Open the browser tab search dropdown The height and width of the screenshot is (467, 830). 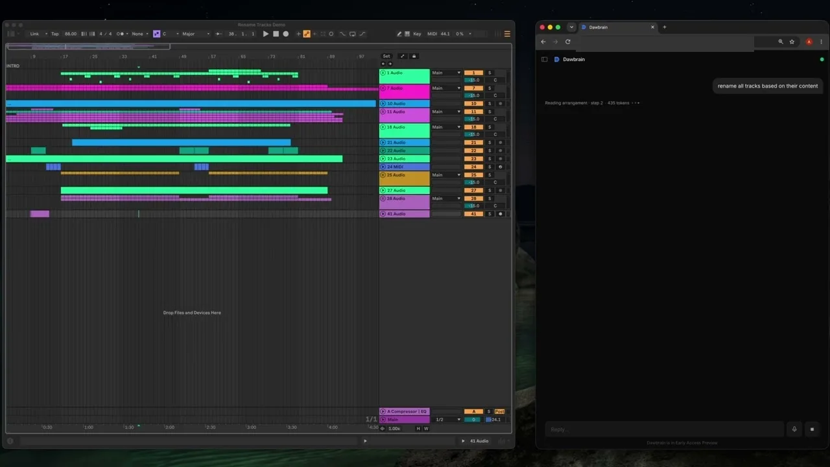[571, 27]
